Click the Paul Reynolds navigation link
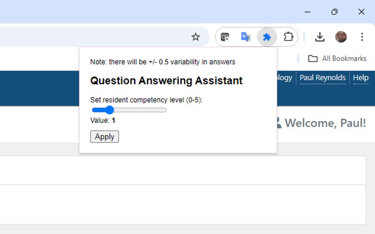 click(x=323, y=78)
